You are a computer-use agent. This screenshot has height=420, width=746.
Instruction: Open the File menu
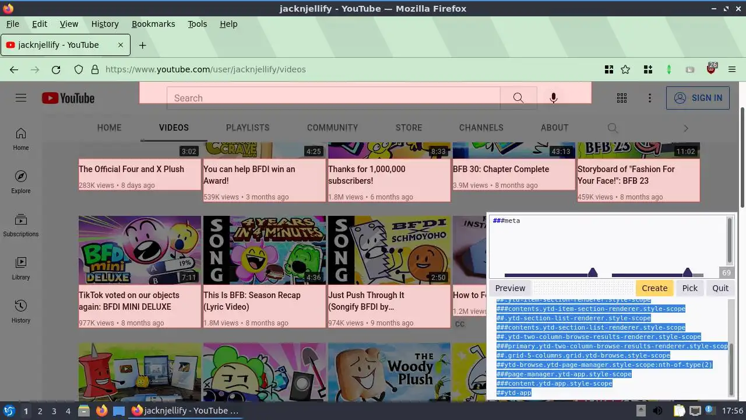click(x=12, y=24)
